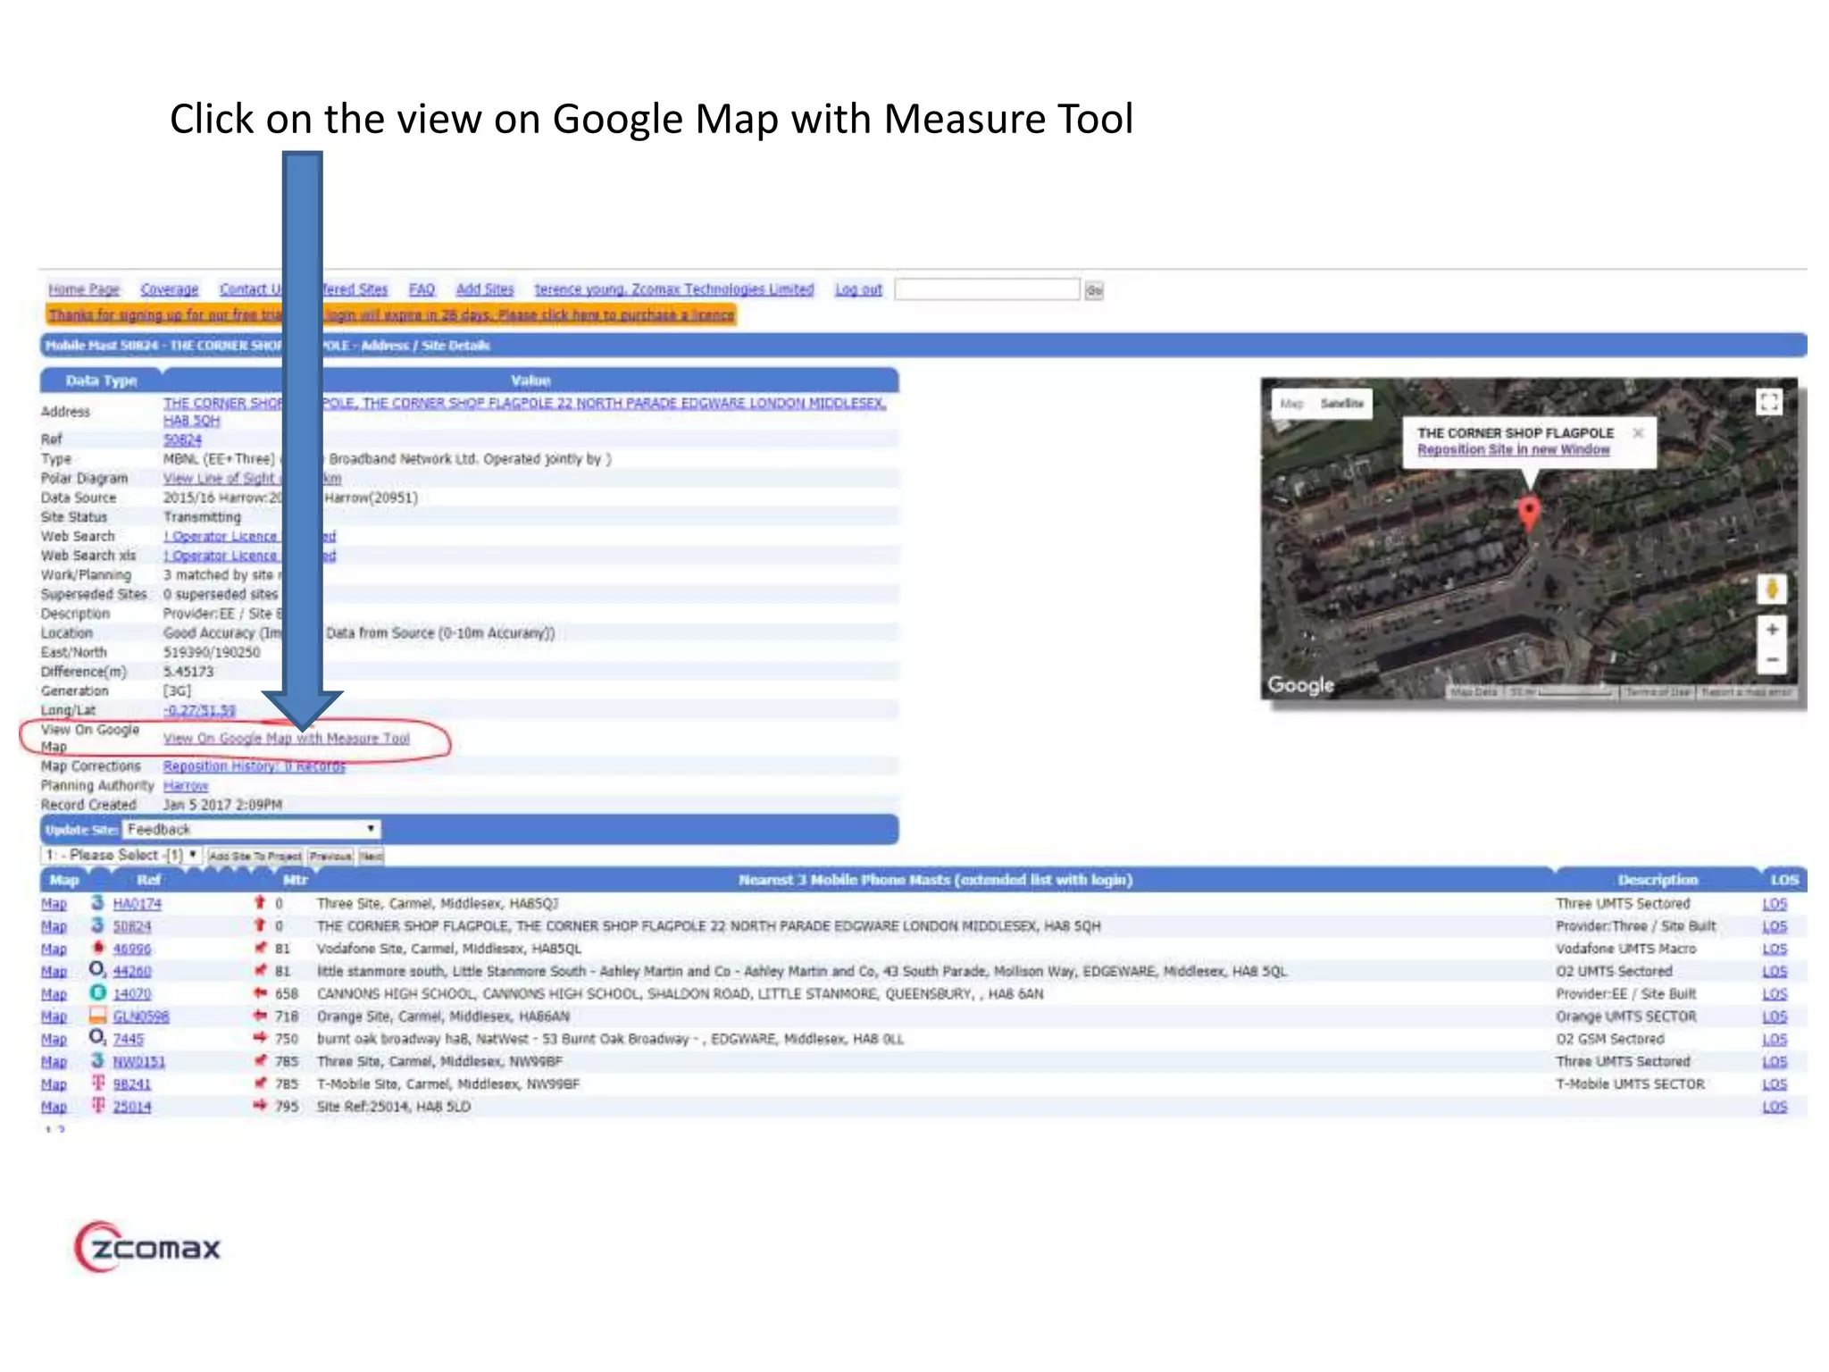The width and height of the screenshot is (1829, 1372).
Task: Click the search input field at top
Action: click(x=986, y=289)
